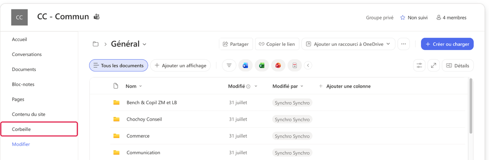
Task: Click the Partager button
Action: coord(236,44)
